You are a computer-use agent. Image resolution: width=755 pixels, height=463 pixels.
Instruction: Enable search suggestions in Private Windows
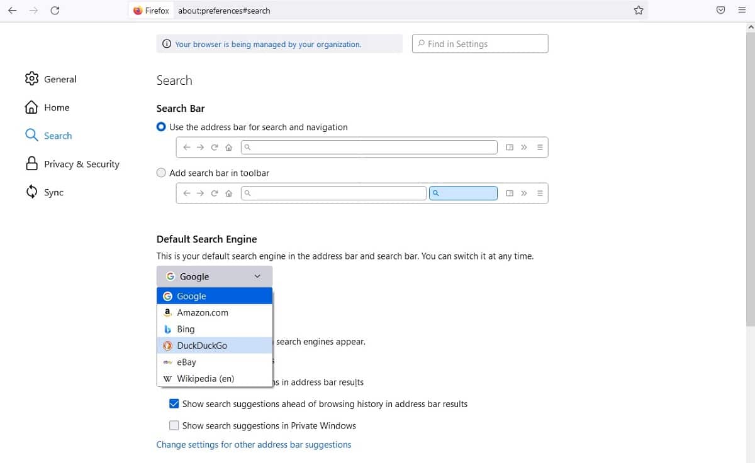174,425
